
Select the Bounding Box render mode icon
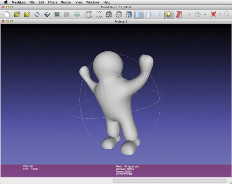point(88,14)
